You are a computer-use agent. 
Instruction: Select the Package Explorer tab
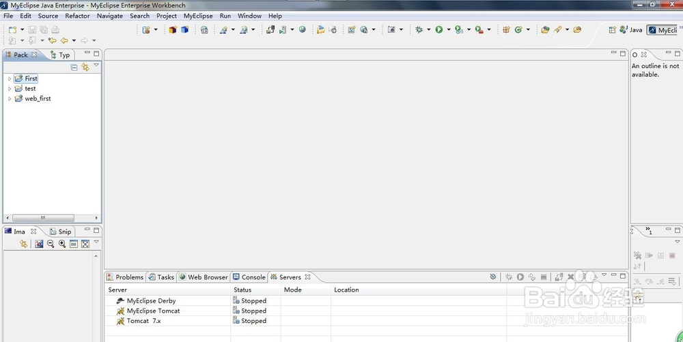[20, 55]
